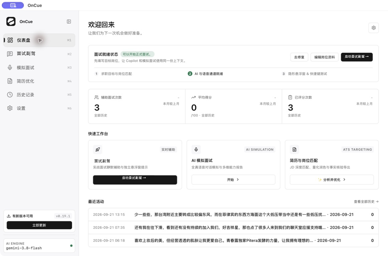The height and width of the screenshot is (256, 388).
Task: Click the ATS TARGETING tag
Action: coord(357,149)
